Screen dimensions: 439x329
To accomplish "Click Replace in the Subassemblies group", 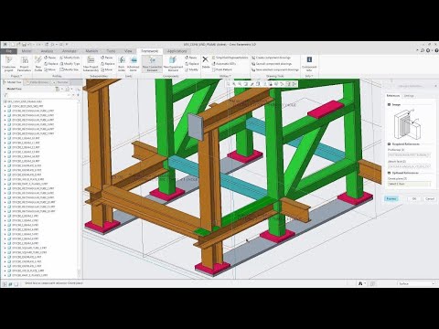I will click(x=108, y=64).
